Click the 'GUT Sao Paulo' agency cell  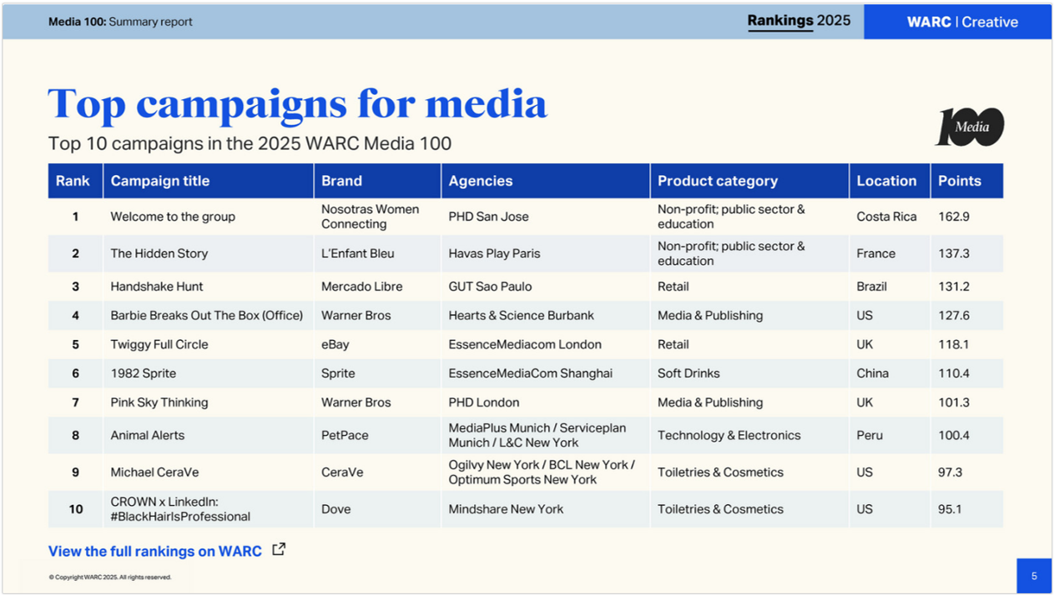491,287
